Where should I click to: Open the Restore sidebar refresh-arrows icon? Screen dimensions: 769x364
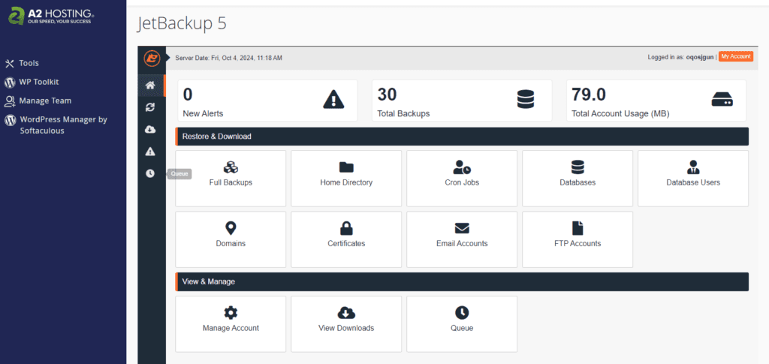[x=150, y=107]
